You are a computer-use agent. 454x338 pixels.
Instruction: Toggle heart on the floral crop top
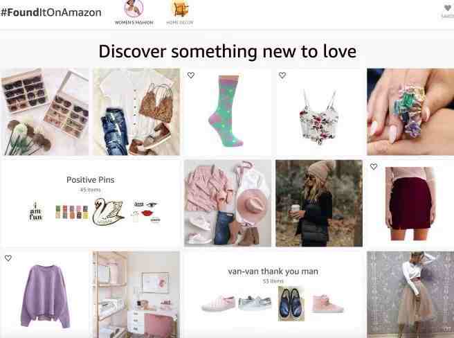click(282, 75)
